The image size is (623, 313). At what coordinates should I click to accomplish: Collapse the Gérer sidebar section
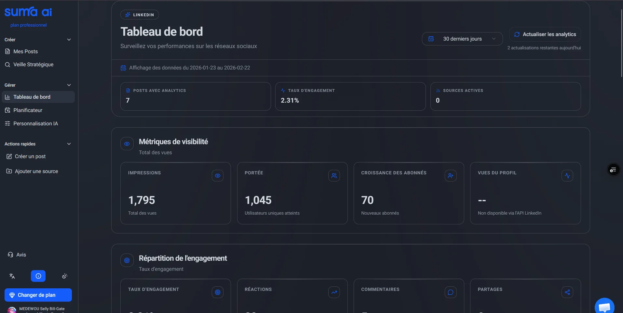click(69, 85)
